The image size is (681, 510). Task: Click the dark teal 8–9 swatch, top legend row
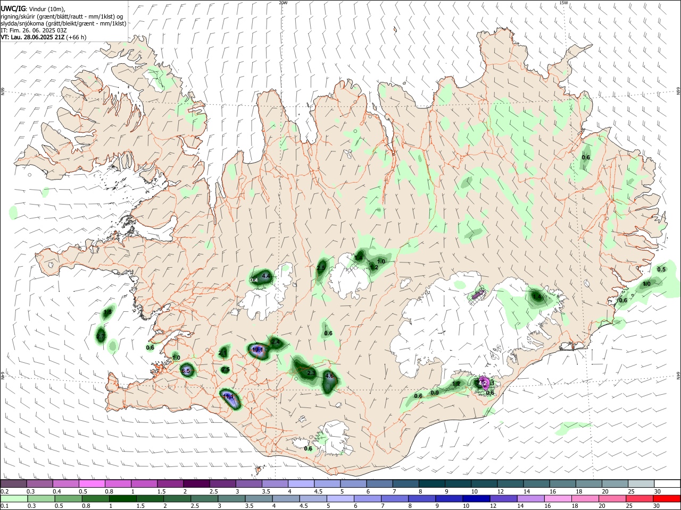431,483
